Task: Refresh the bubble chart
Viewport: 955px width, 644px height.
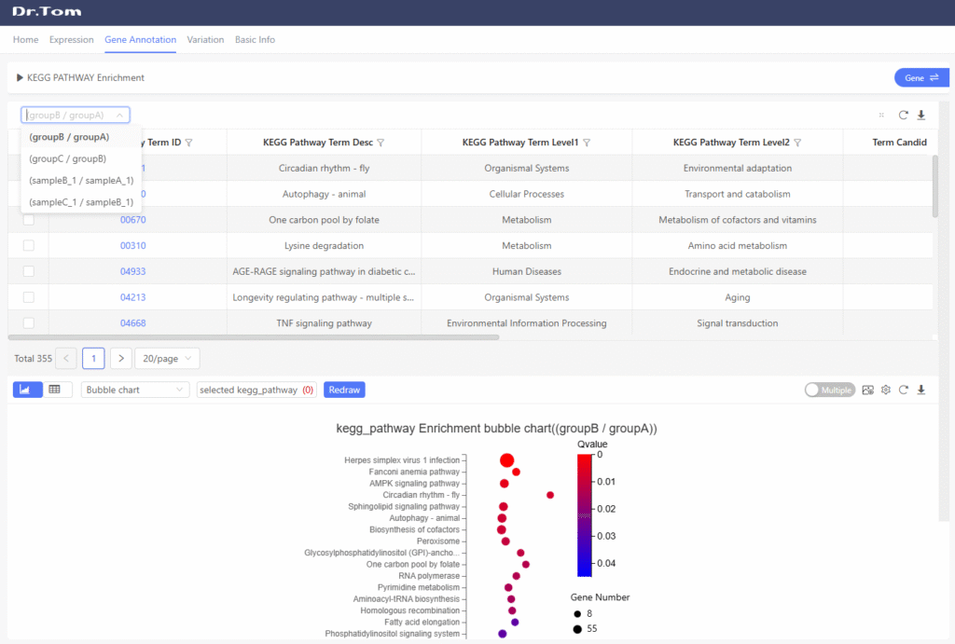Action: [904, 390]
